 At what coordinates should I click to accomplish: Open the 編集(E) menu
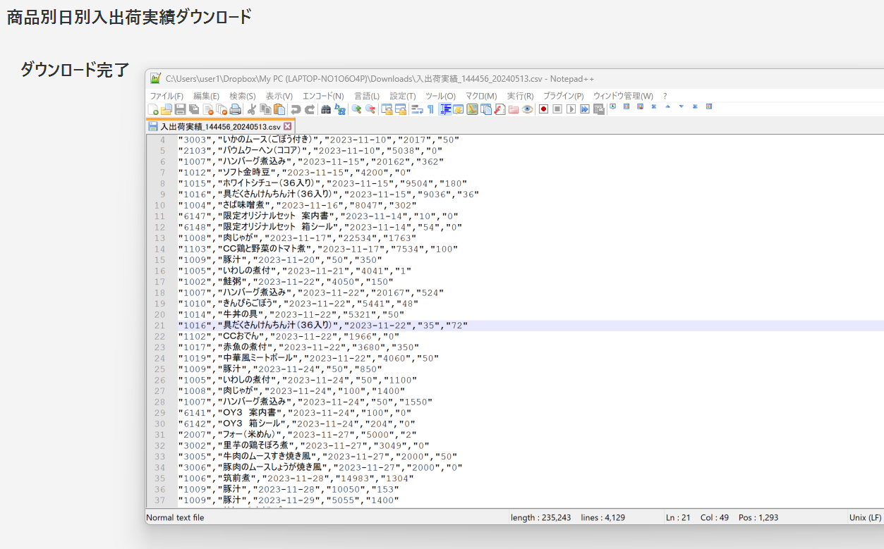206,96
